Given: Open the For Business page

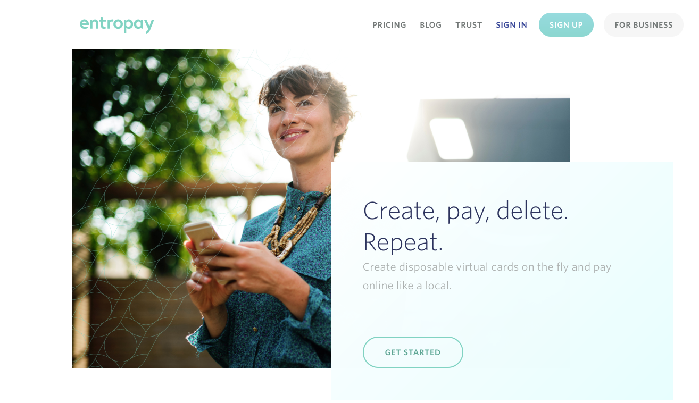Looking at the screenshot, I should click(643, 25).
